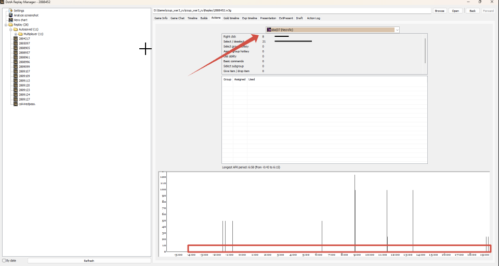Screen dimensions: 499x266
Task: Open the Settings item icon in tree
Action: click(10, 10)
